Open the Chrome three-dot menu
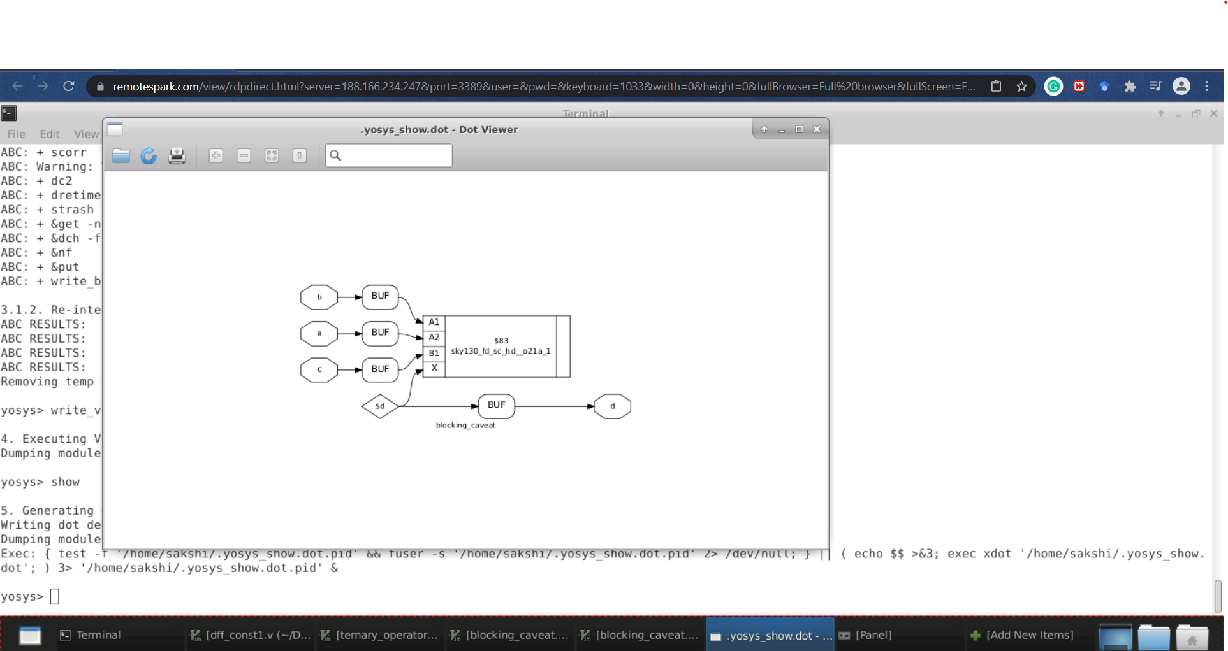 coord(1207,86)
